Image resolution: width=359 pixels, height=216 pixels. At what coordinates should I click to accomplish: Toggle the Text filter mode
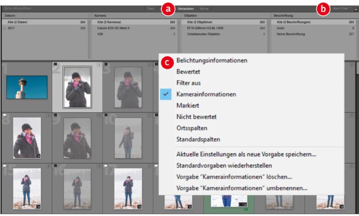pos(151,8)
